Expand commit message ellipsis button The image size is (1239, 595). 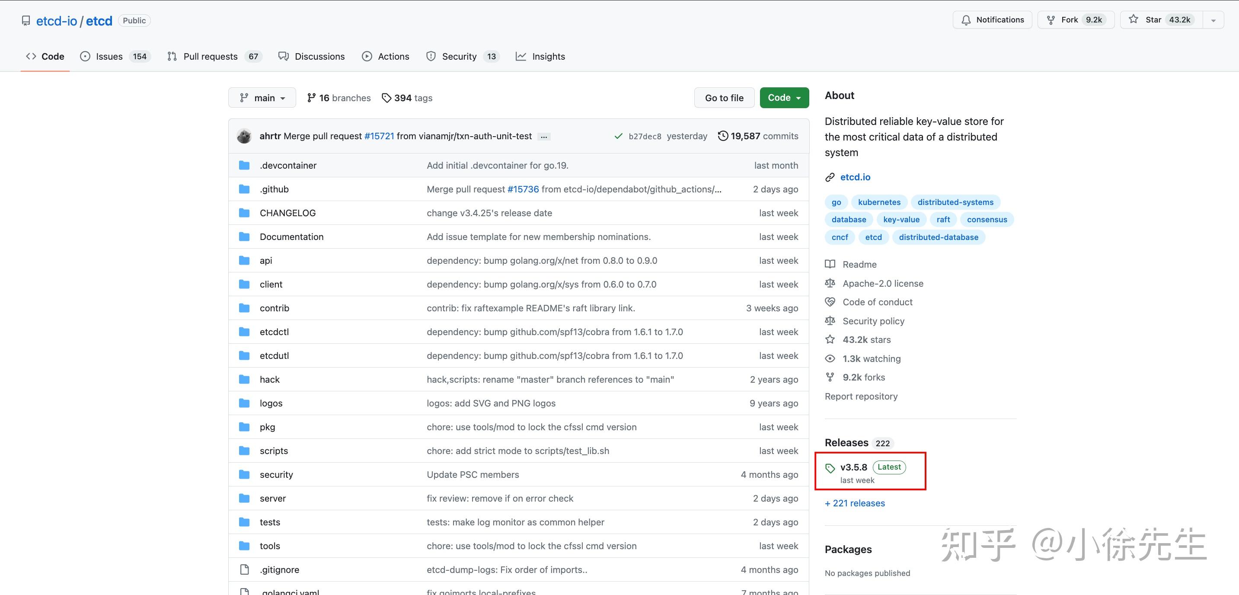point(543,137)
